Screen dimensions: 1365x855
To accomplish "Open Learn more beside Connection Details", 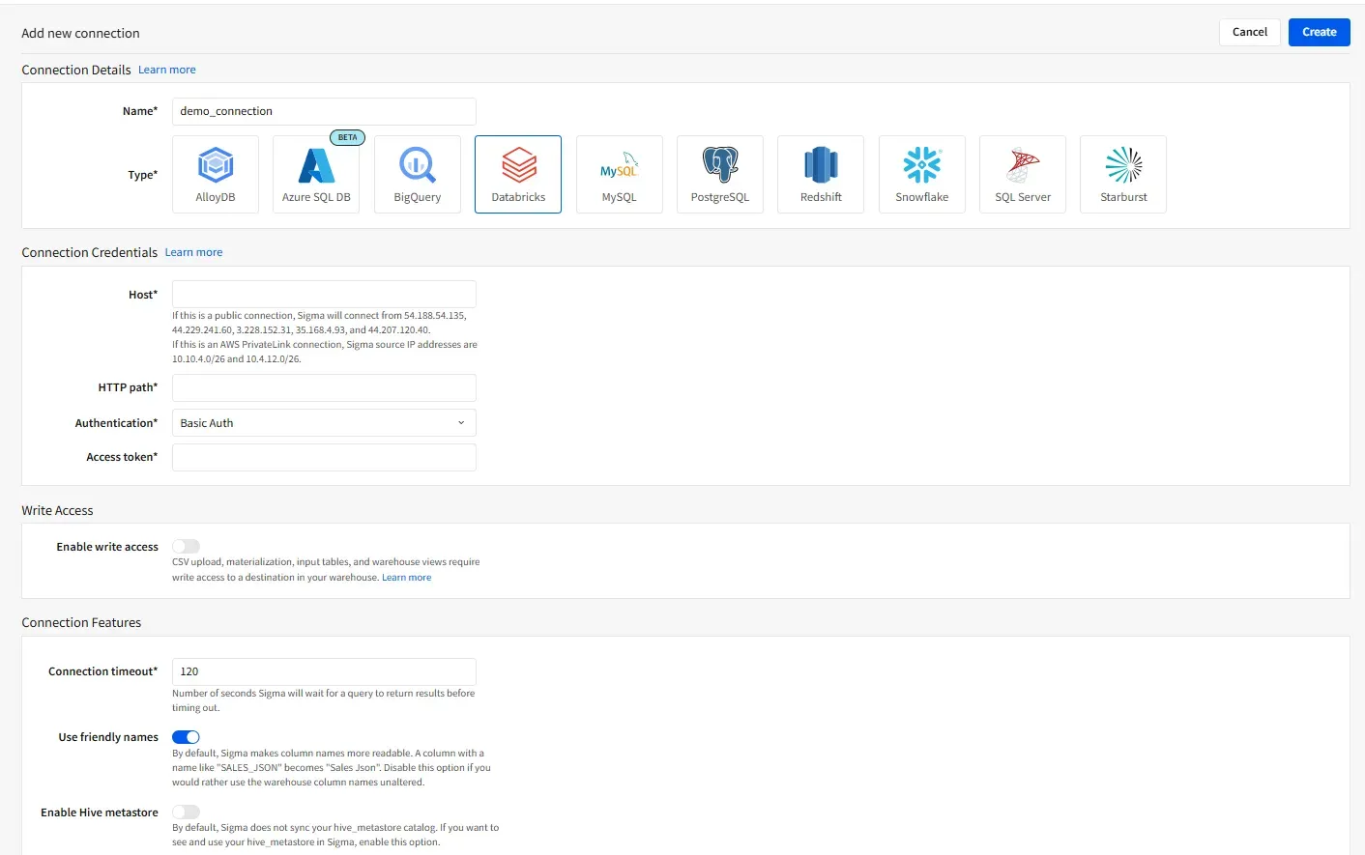I will (166, 70).
